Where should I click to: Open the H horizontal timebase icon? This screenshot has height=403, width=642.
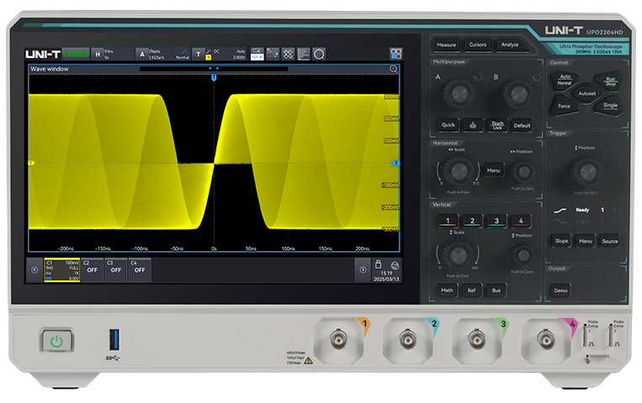[97, 54]
